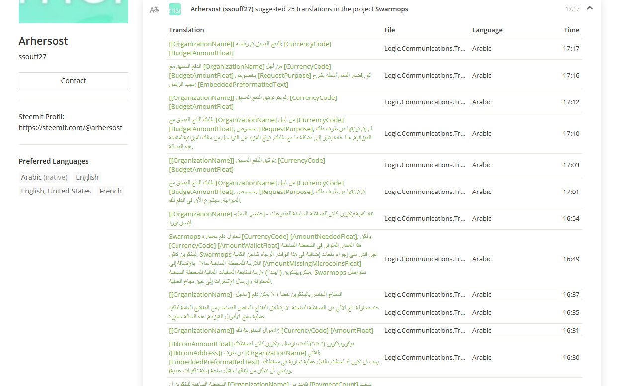
Task: Click the Language column header
Action: pos(487,30)
